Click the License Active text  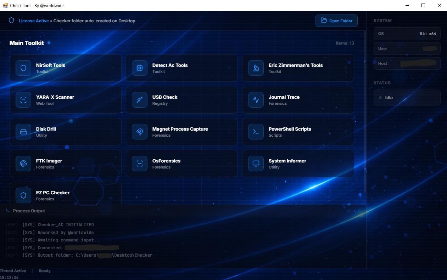coord(34,21)
